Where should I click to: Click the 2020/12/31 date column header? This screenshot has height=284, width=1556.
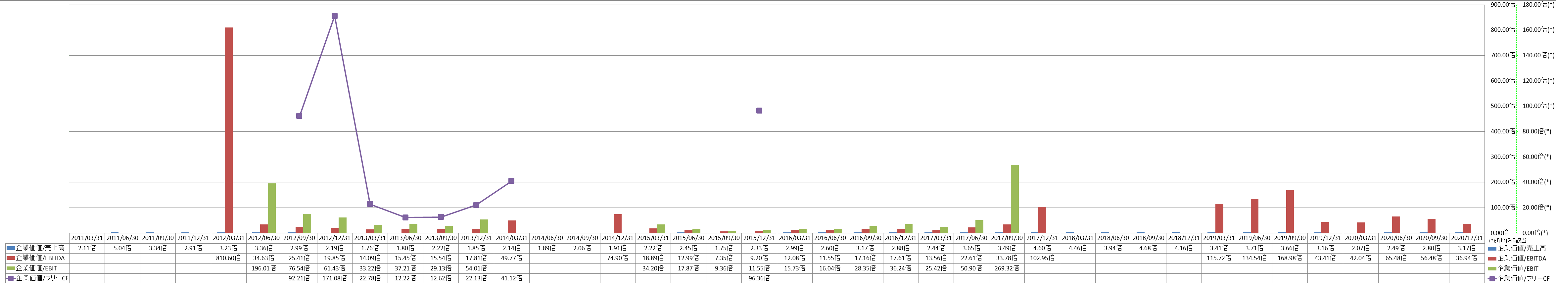click(1467, 238)
